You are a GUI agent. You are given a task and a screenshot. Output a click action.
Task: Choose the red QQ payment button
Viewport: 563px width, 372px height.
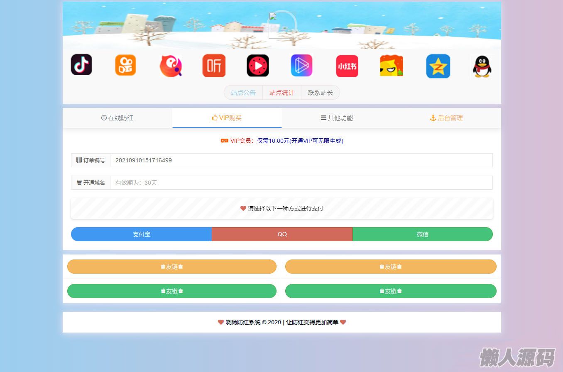point(282,234)
